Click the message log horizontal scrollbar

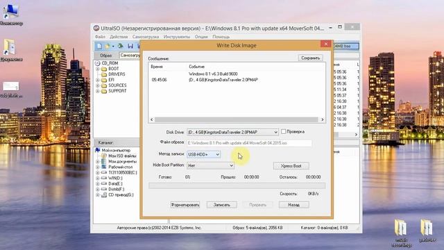[237, 119]
